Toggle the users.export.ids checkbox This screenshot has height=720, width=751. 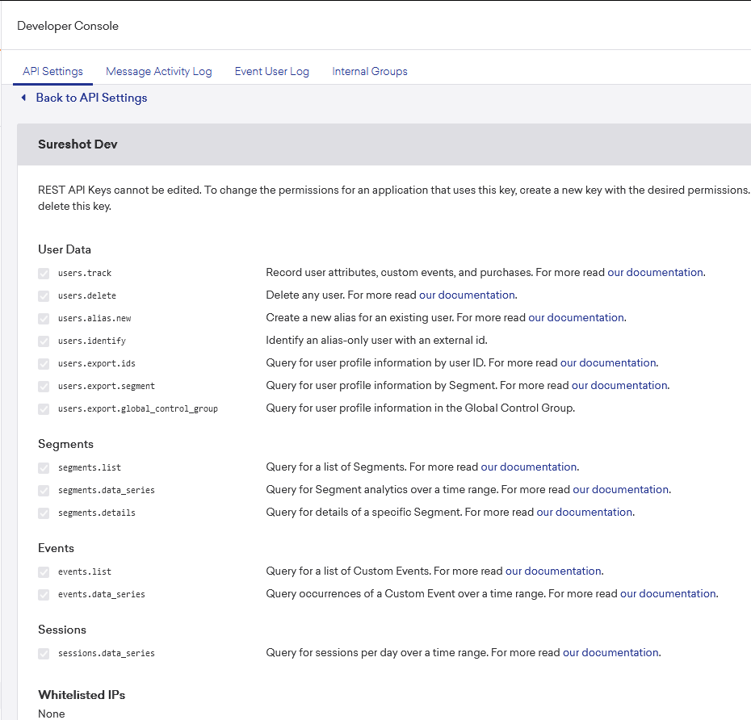44,364
